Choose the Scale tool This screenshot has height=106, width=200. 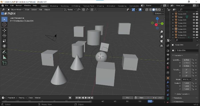coord(4,41)
